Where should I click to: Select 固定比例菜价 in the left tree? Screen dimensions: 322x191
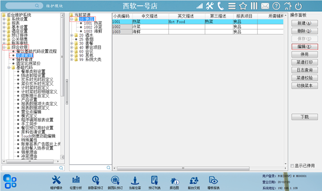pyautogui.click(x=29, y=63)
